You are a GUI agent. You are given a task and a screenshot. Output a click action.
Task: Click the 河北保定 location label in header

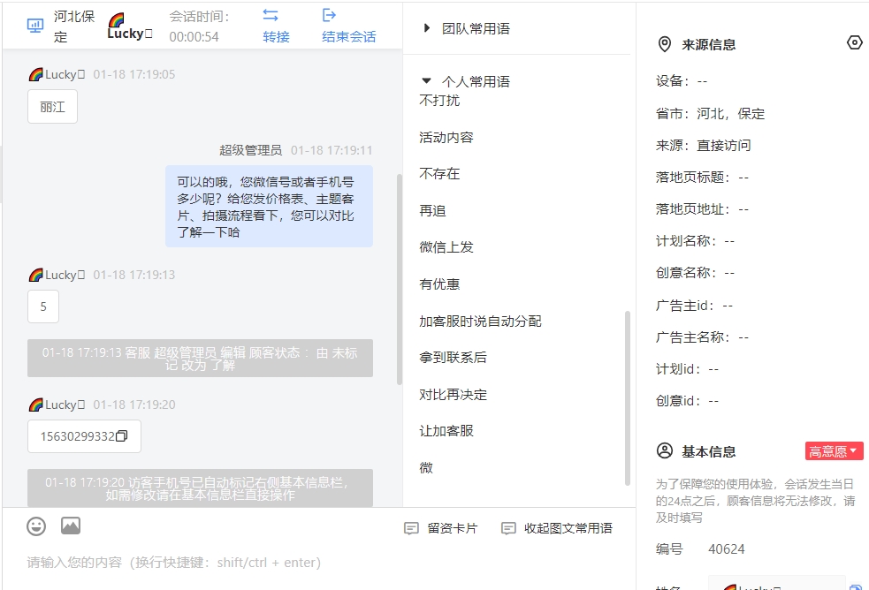tap(74, 26)
